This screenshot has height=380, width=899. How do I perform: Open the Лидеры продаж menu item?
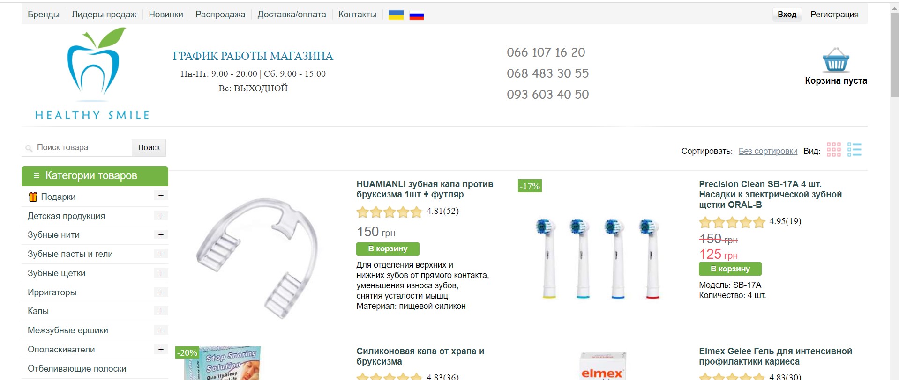tap(104, 15)
